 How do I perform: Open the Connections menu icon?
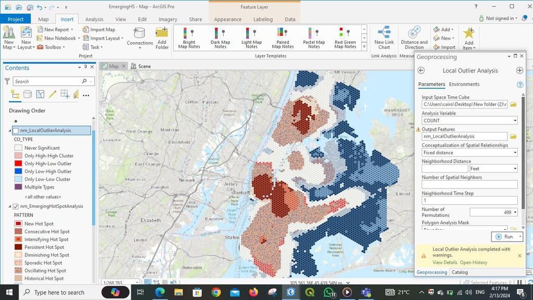pyautogui.click(x=139, y=33)
